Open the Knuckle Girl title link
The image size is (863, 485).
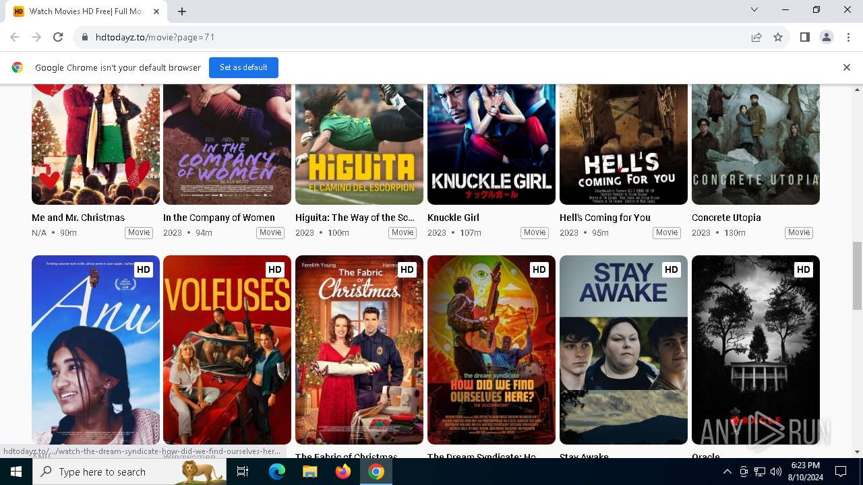(x=453, y=218)
